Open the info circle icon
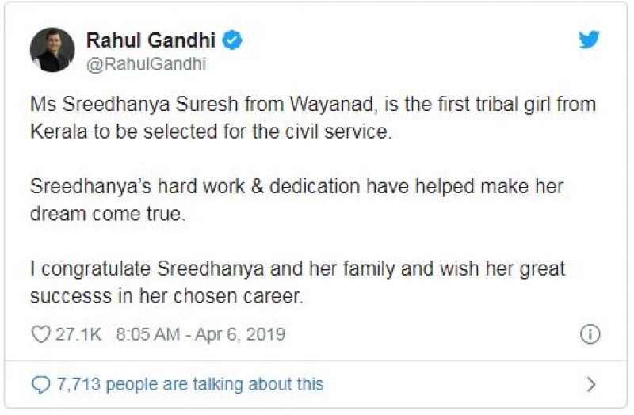634x415 pixels. pos(590,334)
